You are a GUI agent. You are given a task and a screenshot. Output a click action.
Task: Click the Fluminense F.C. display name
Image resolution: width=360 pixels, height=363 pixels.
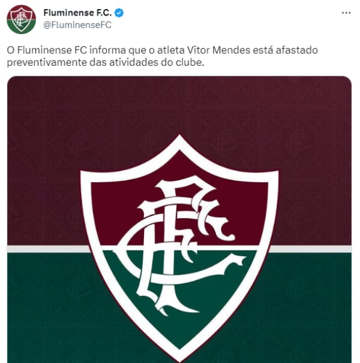[x=77, y=13]
